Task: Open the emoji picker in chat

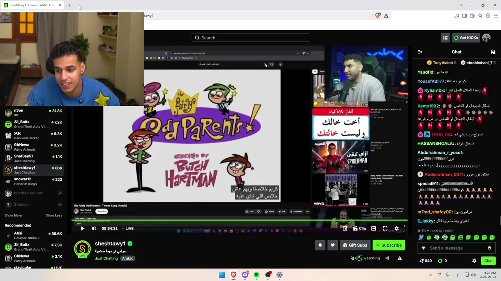Action: (489, 248)
